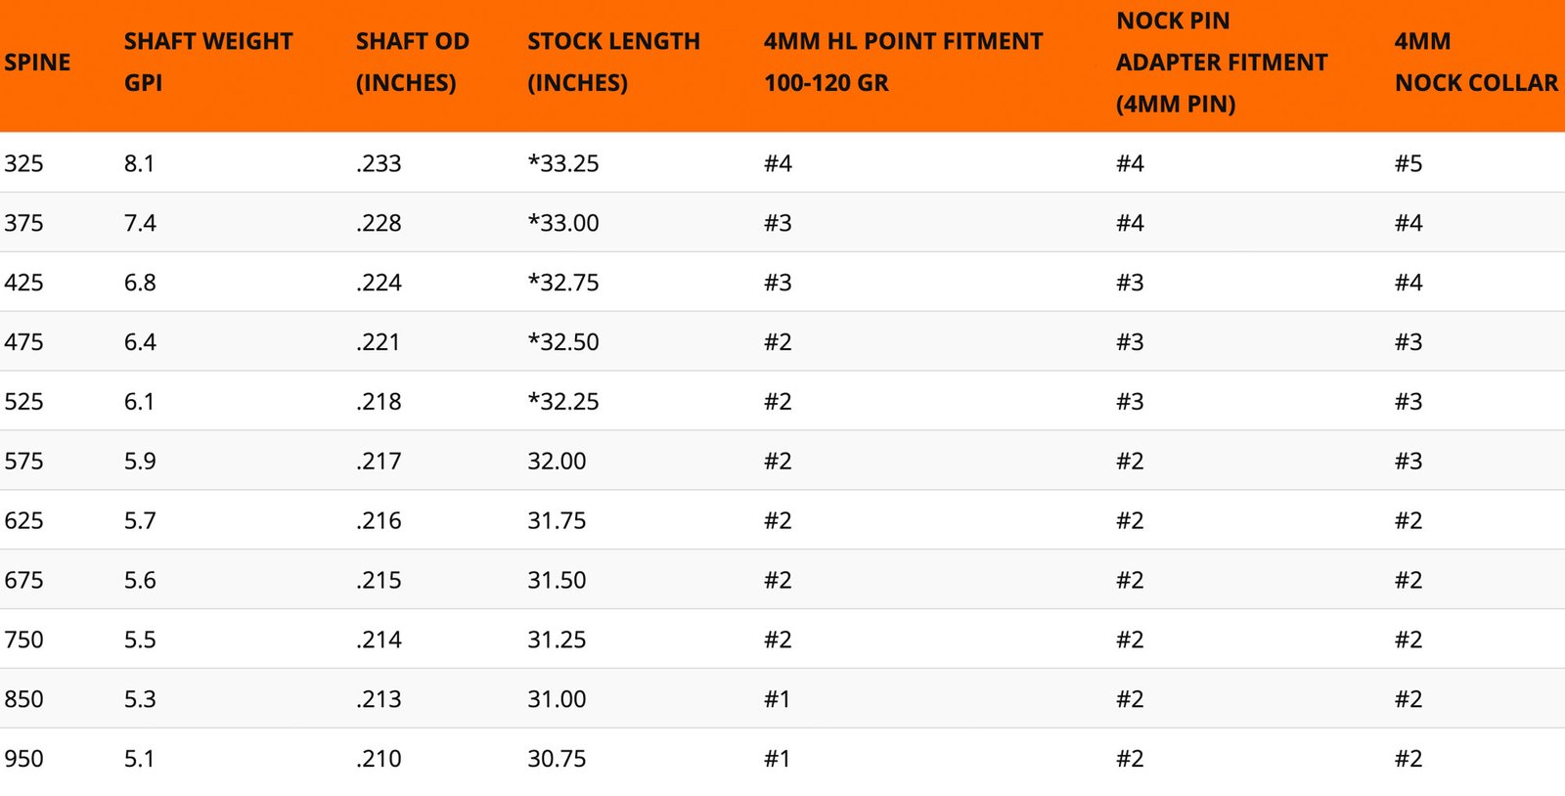1565x796 pixels.
Task: Select the SHAFT OD (INCHES) header
Action: coord(412,62)
